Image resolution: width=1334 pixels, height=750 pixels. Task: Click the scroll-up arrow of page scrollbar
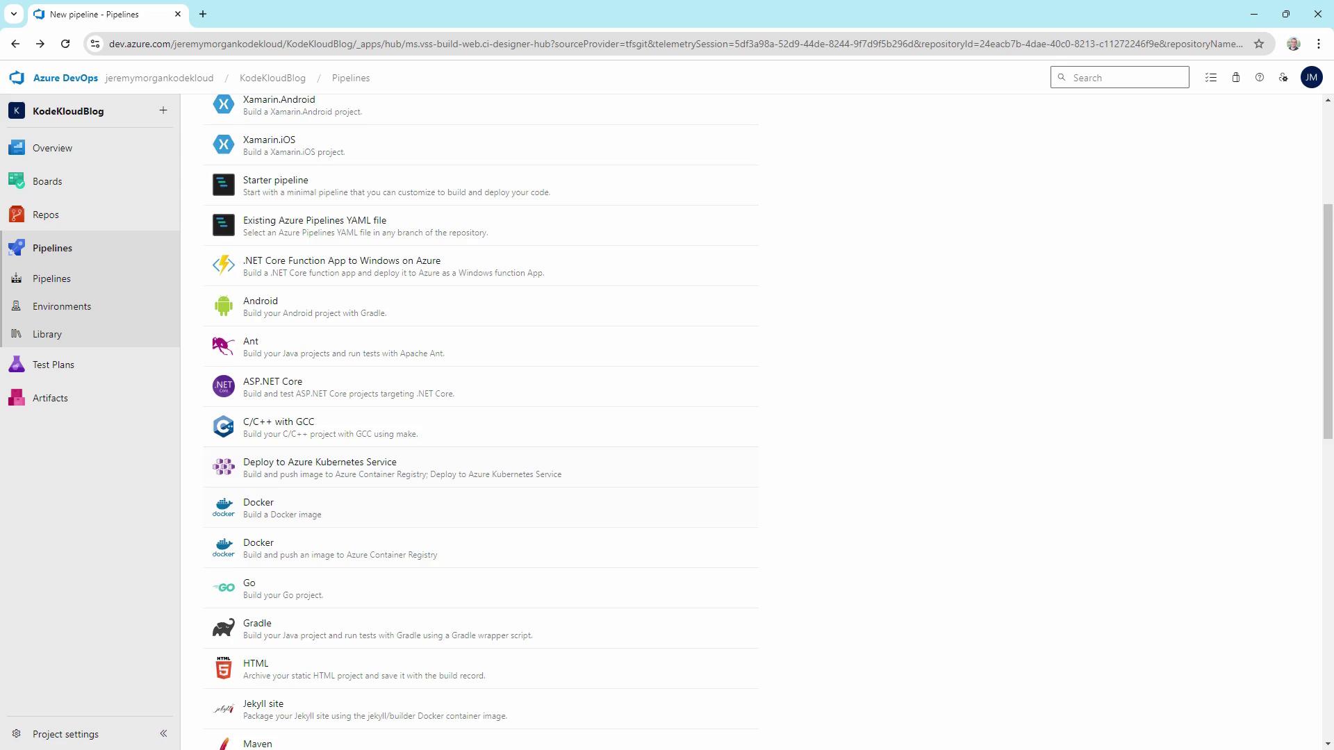[1327, 101]
